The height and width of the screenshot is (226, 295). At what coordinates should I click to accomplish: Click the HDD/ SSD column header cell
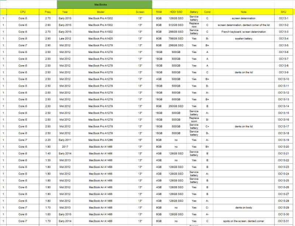(176, 12)
